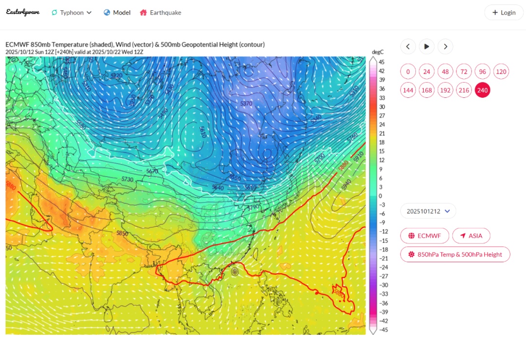Click the house icon beside Earthquake
The height and width of the screenshot is (348, 526).
tap(143, 13)
